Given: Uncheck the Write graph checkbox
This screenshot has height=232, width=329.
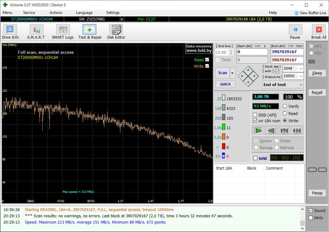Looking at the screenshot, I should [x=207, y=66].
